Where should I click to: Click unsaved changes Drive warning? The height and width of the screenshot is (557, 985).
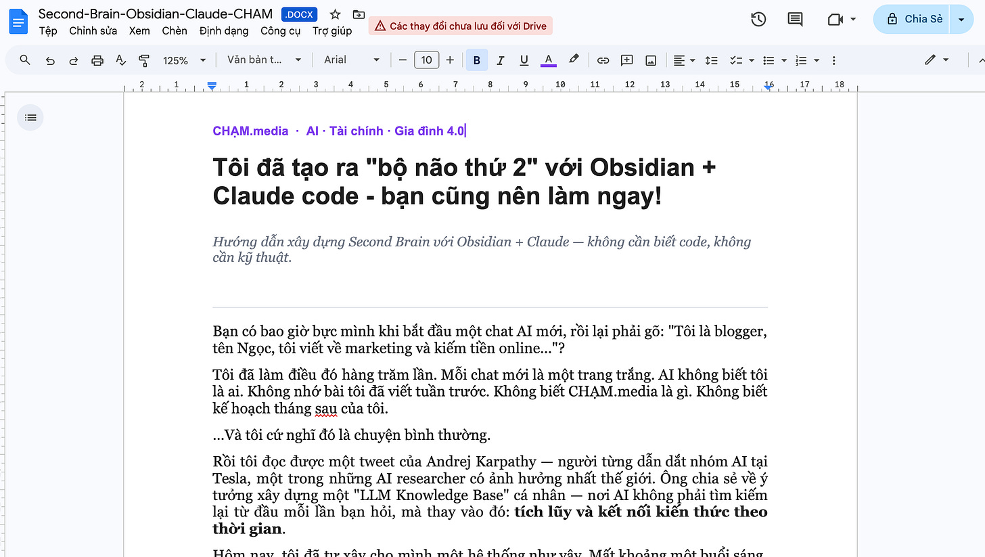pos(461,26)
